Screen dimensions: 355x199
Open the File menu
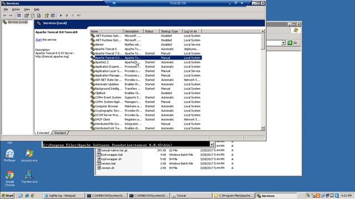(x=6, y=9)
